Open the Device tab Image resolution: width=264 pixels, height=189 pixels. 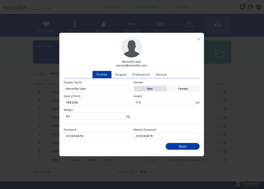pos(161,75)
